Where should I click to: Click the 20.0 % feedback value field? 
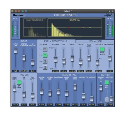(99, 71)
